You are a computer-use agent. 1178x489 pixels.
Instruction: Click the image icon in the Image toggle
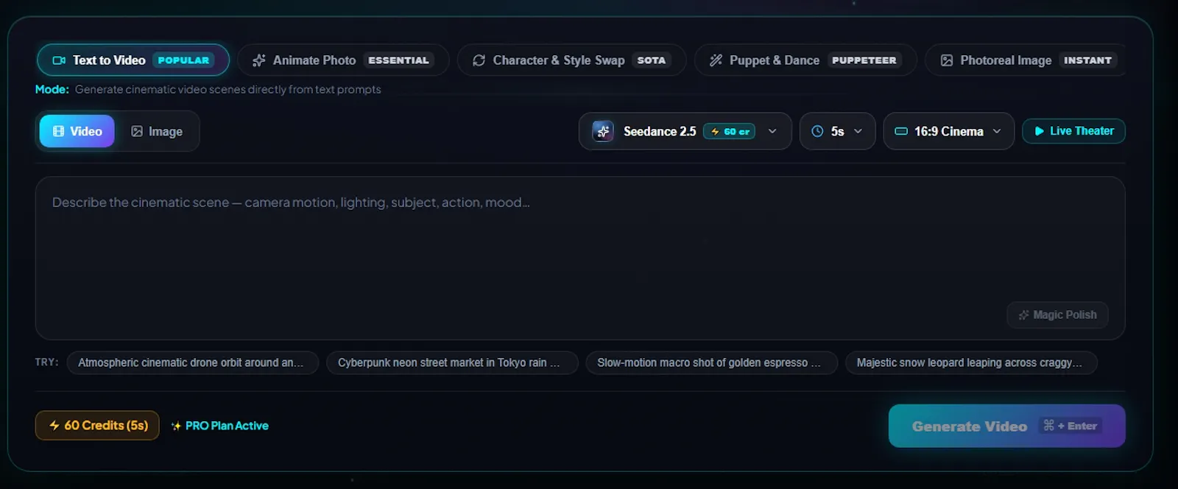pyautogui.click(x=137, y=131)
